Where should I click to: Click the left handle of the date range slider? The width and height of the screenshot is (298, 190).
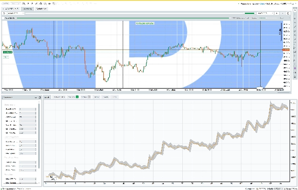(244, 13)
